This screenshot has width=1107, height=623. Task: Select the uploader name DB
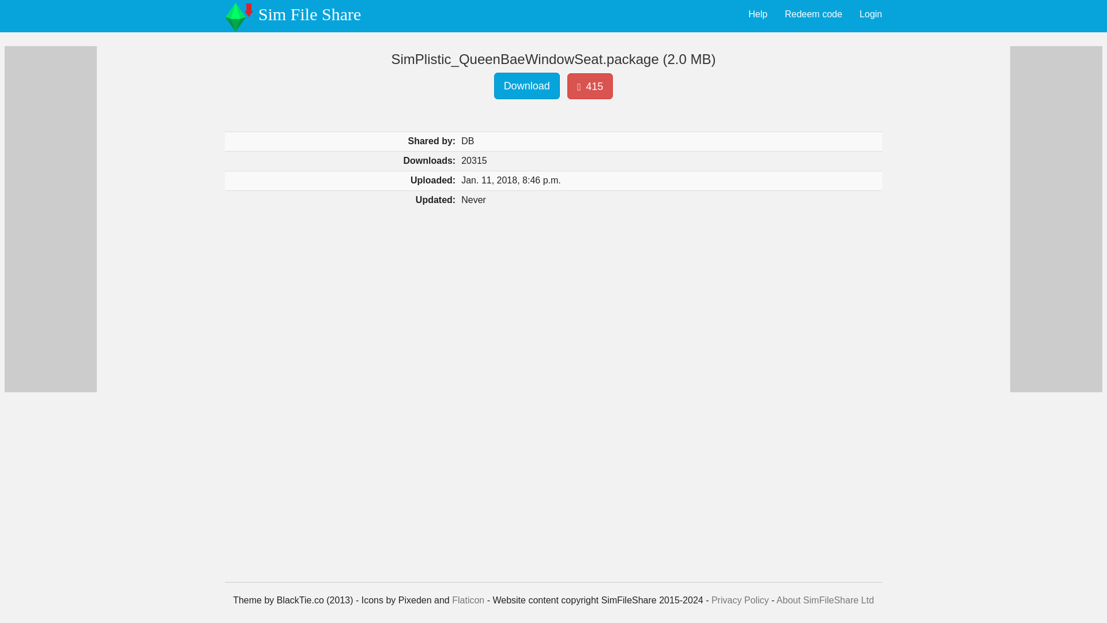pos(468,141)
